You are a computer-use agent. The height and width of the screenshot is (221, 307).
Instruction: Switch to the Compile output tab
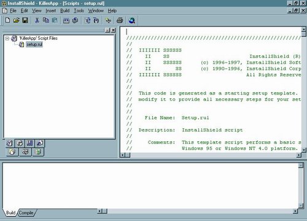26,213
